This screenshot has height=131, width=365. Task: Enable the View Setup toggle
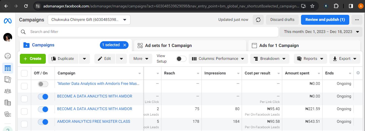(x=181, y=59)
